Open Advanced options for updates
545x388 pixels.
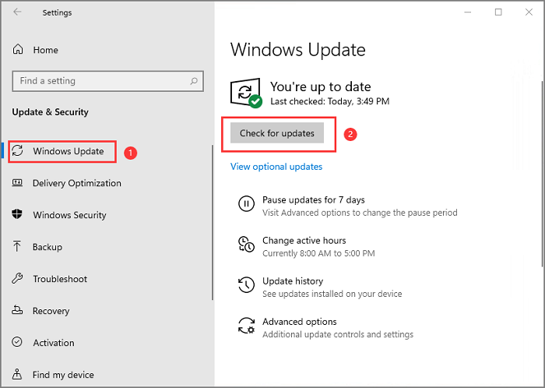click(299, 322)
